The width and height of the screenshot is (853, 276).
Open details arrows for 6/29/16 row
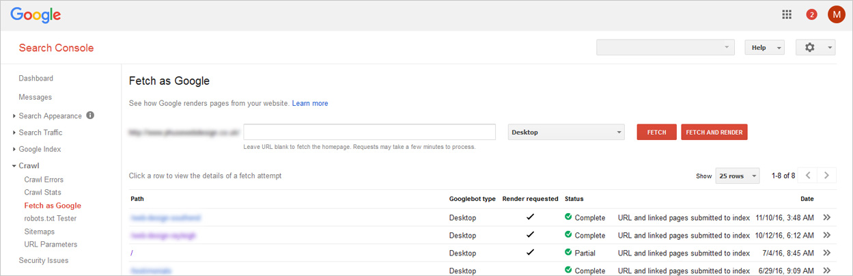tap(826, 271)
